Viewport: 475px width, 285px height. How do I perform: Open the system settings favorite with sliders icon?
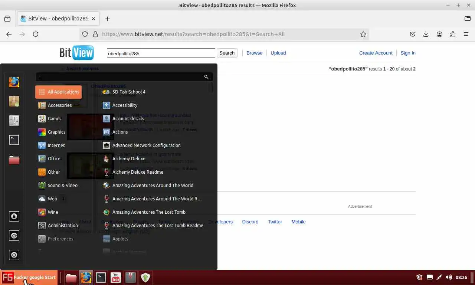click(x=14, y=120)
